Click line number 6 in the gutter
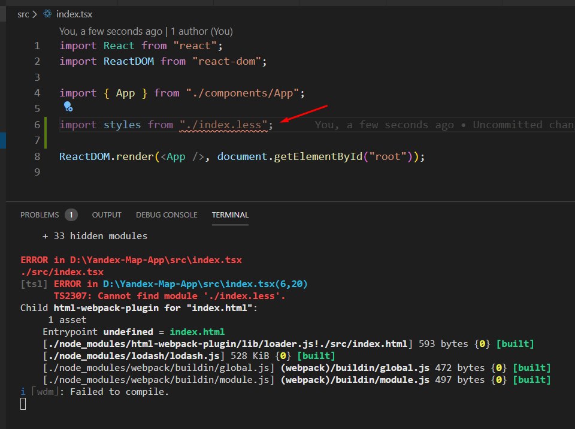 pyautogui.click(x=37, y=125)
